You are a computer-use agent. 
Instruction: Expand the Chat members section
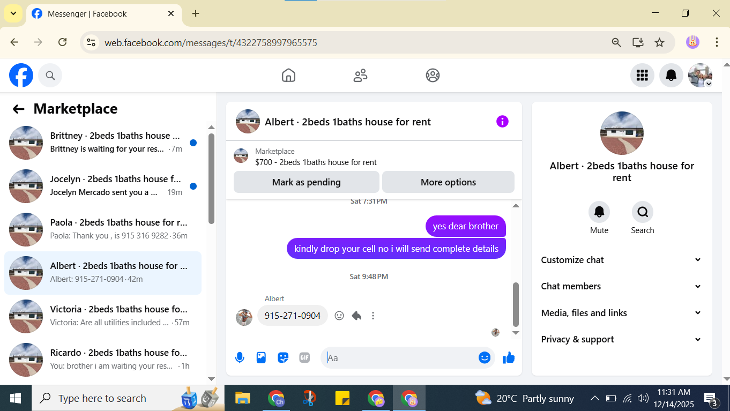pos(622,286)
